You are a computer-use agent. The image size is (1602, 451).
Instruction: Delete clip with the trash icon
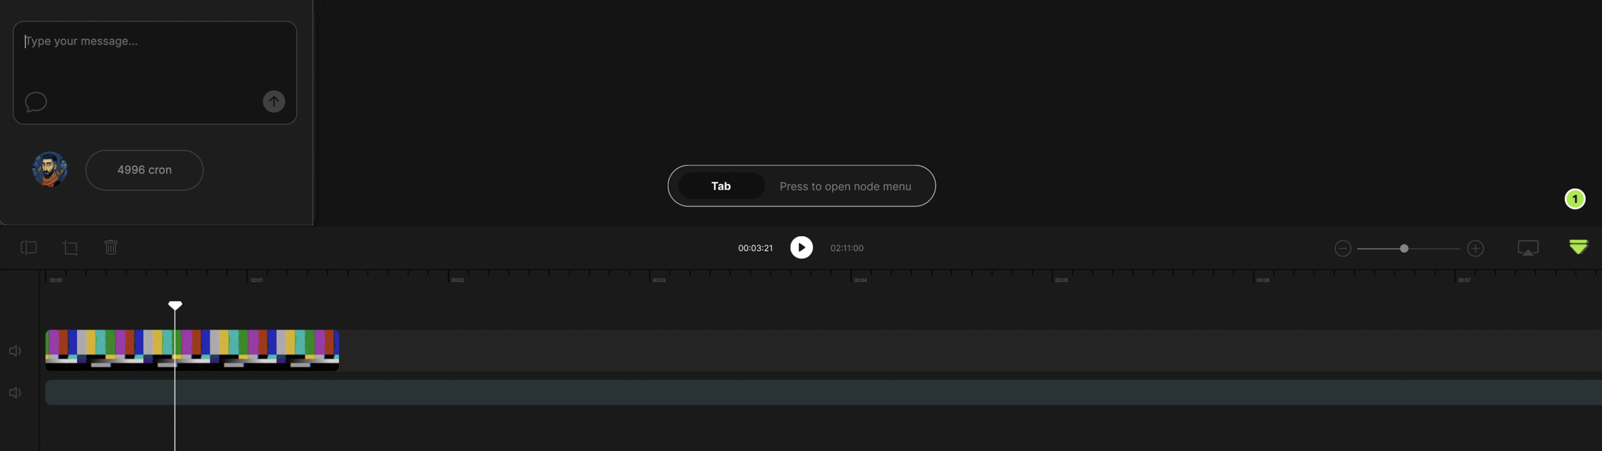[x=111, y=248]
